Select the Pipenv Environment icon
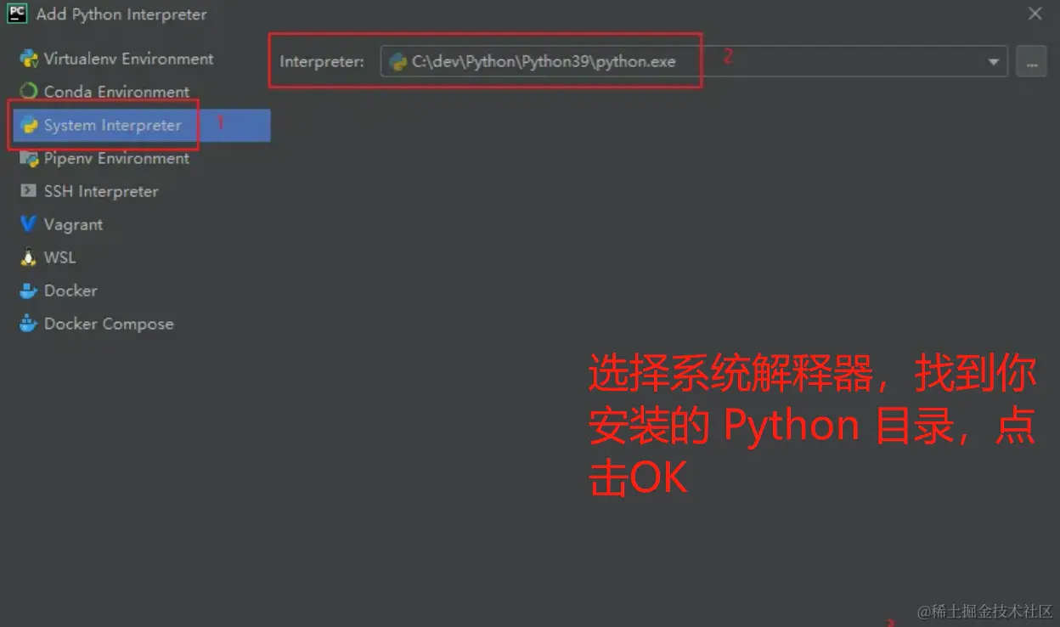The image size is (1060, 627). 29,158
